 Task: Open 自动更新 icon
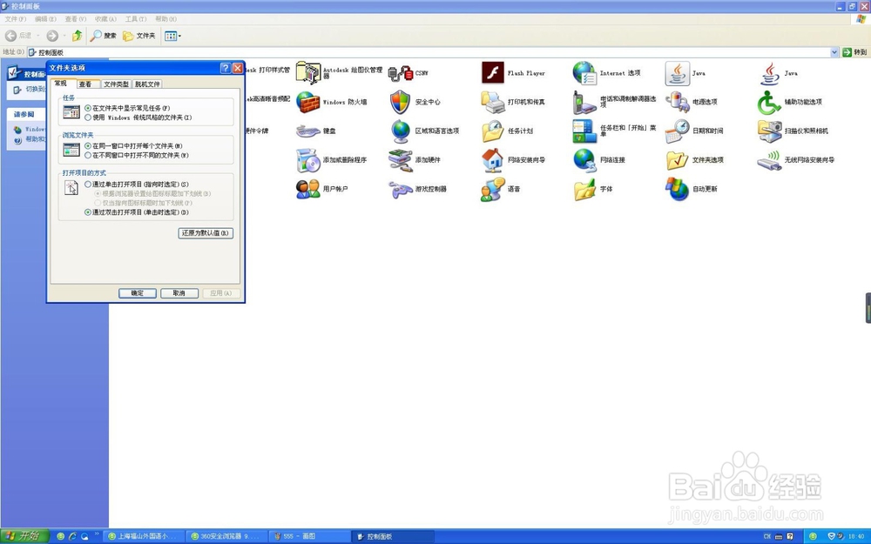(677, 189)
